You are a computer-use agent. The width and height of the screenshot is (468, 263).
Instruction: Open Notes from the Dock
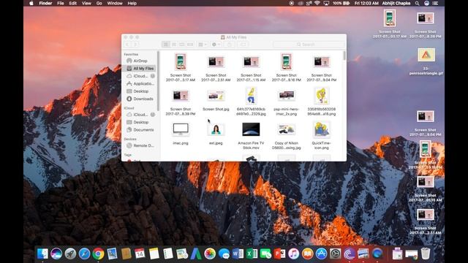154,254
